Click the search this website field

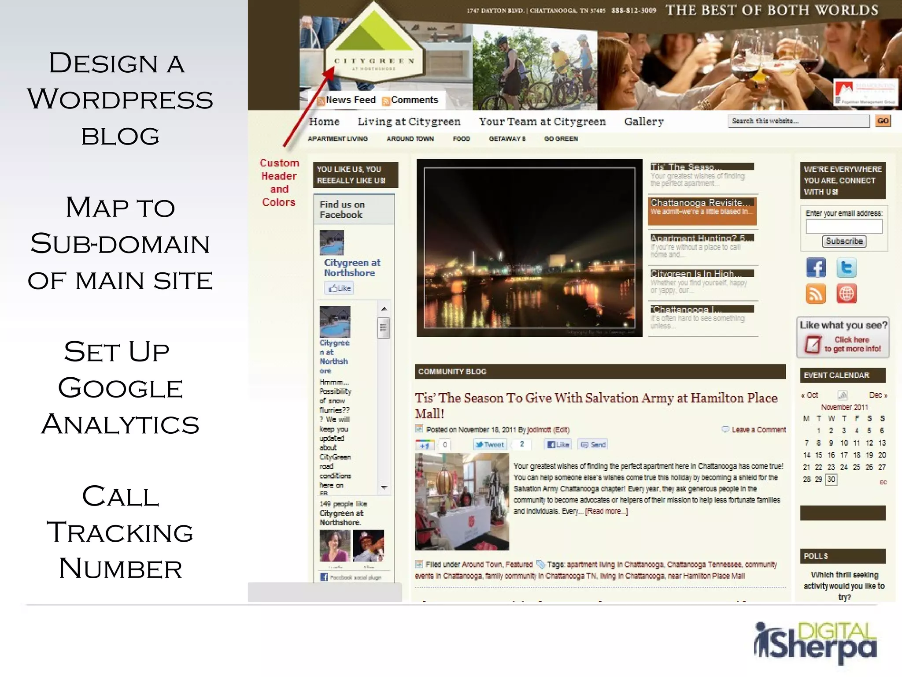pos(799,121)
